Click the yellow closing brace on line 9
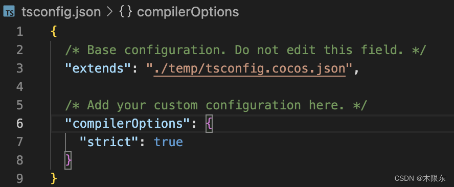 click(54, 179)
